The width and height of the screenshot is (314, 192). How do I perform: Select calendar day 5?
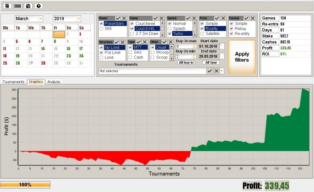pos(17,41)
